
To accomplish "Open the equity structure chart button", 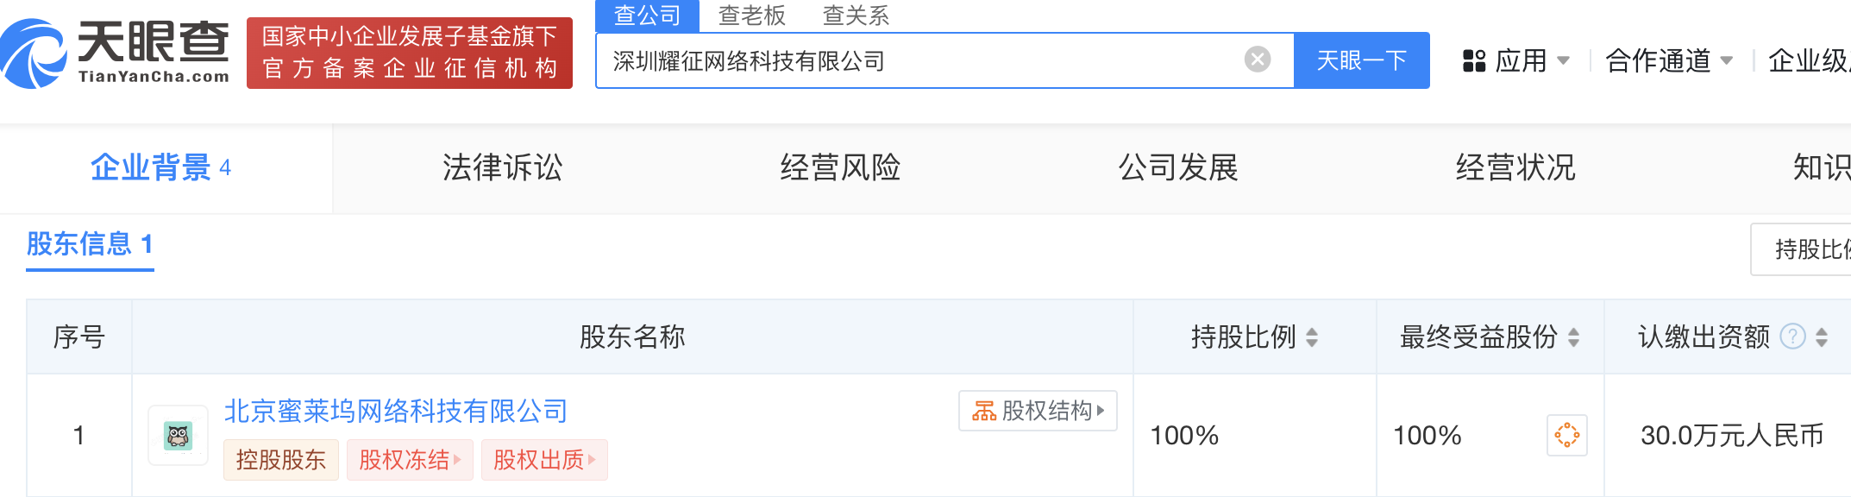I will pos(1038,411).
